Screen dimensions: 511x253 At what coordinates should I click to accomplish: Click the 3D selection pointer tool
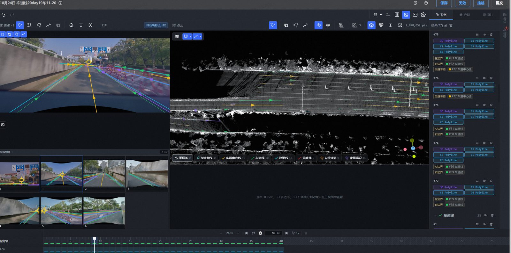coord(273,25)
